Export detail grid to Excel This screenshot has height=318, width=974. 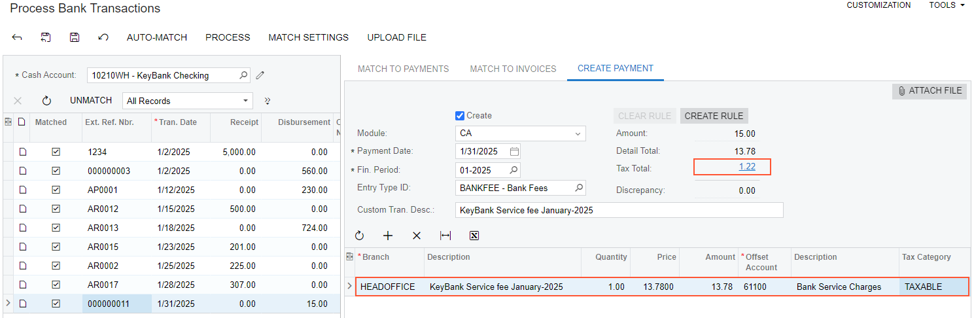[474, 236]
